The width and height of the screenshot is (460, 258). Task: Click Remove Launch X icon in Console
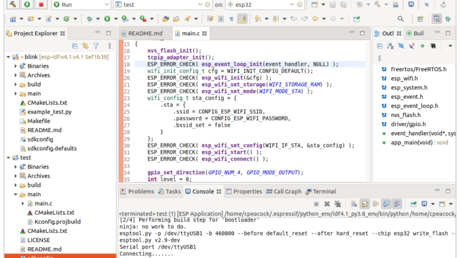pyautogui.click(x=327, y=204)
